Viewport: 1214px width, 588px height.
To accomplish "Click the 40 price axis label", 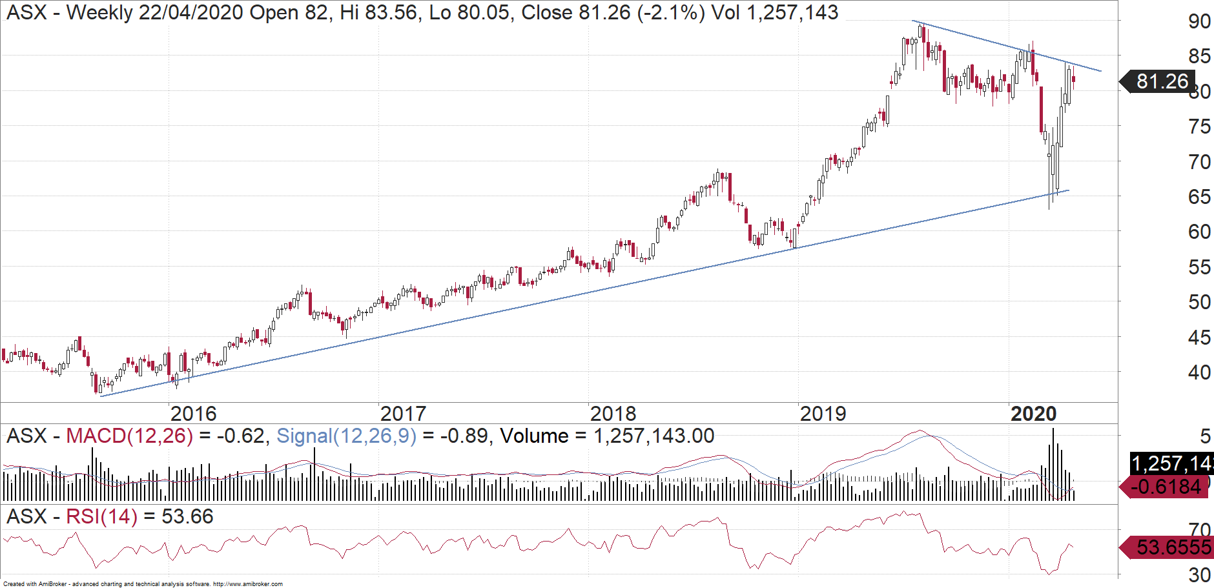I will coord(1199,372).
